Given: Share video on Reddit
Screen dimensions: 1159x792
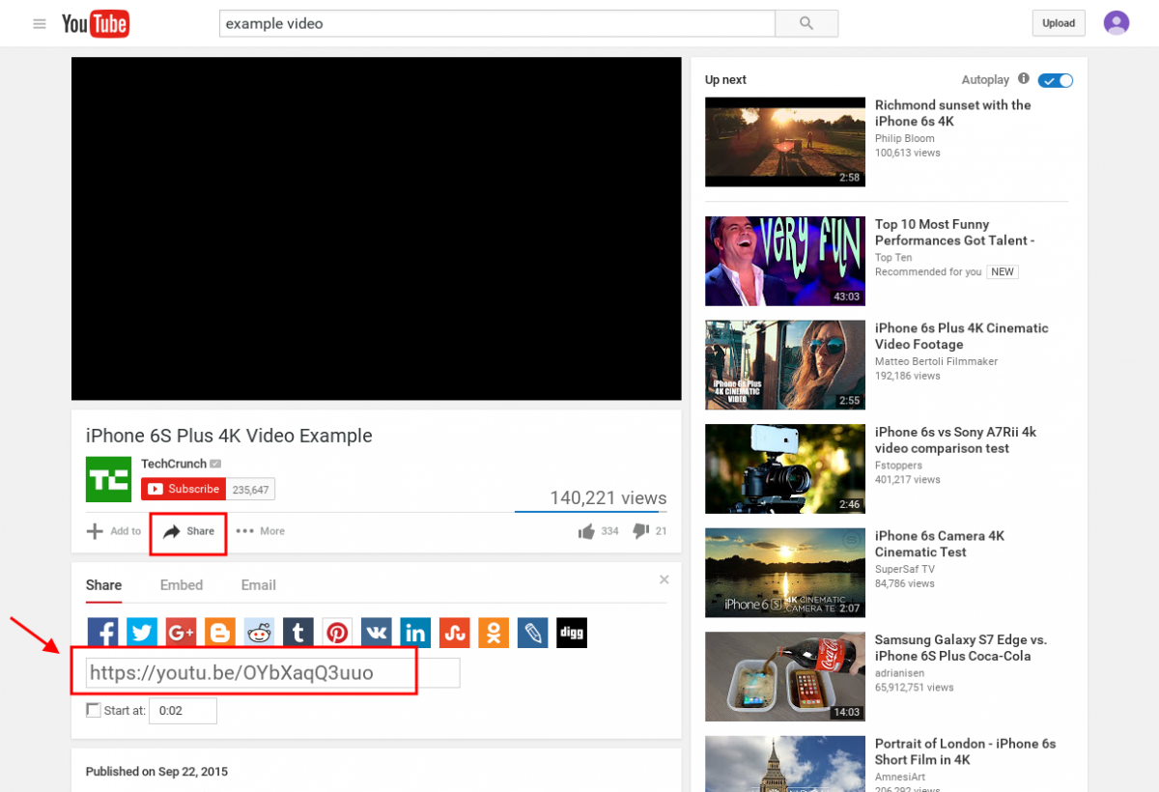Looking at the screenshot, I should tap(260, 633).
